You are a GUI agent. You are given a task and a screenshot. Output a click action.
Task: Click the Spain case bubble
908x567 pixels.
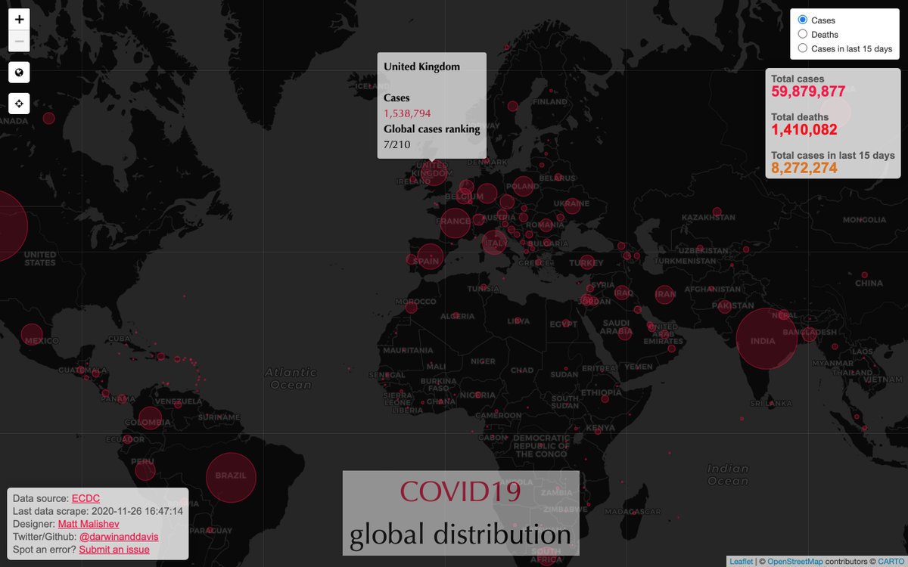click(x=429, y=257)
